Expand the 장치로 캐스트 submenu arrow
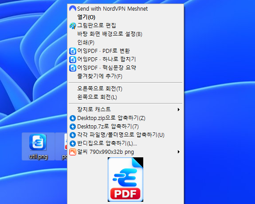 coord(179,109)
